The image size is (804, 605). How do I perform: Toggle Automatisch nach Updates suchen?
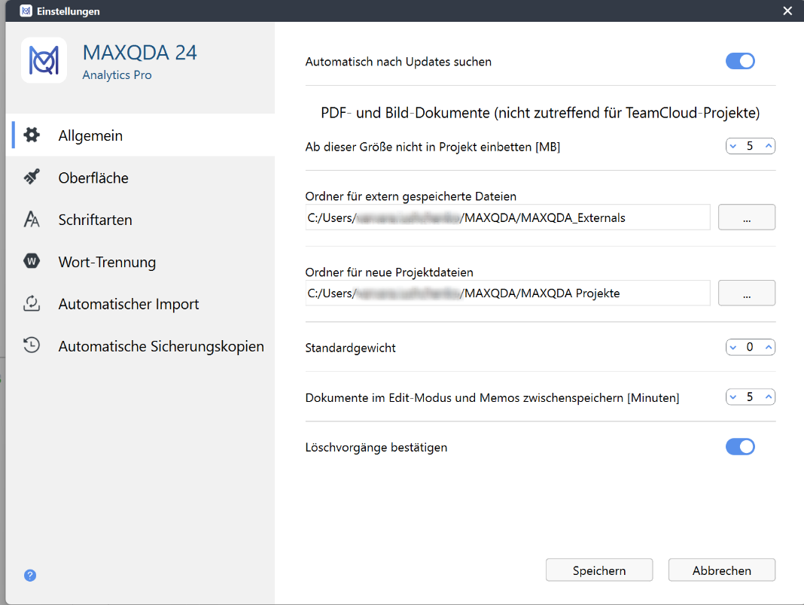740,61
